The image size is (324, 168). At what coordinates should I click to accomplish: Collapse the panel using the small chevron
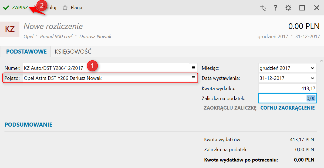coord(321,61)
